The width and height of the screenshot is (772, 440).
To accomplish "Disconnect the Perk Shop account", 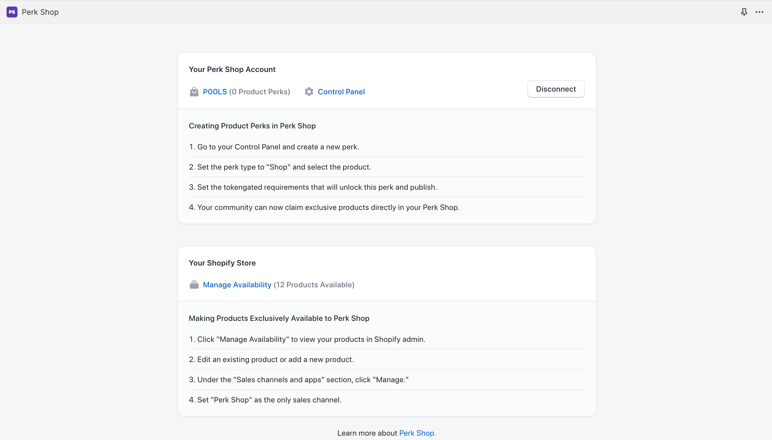I will click(x=556, y=89).
